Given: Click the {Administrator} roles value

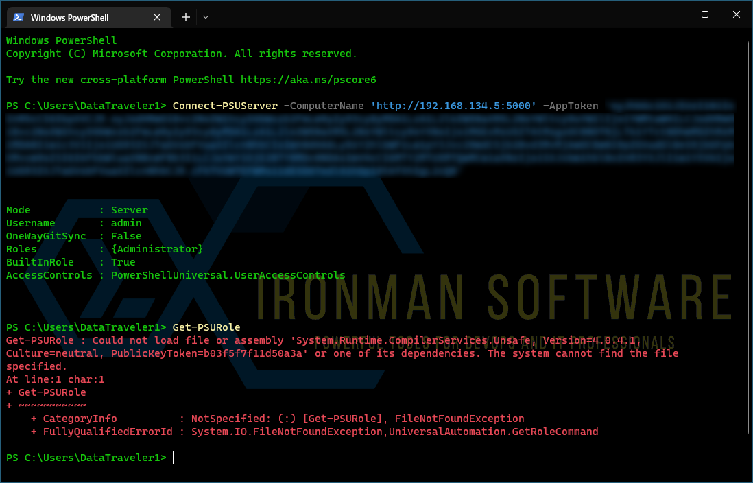Looking at the screenshot, I should tap(156, 248).
